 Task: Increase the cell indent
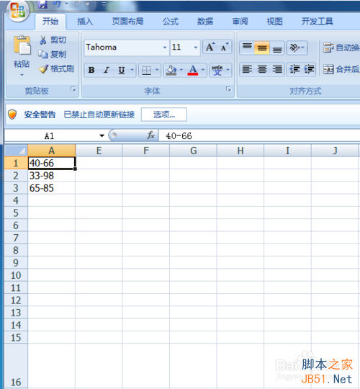[309, 69]
